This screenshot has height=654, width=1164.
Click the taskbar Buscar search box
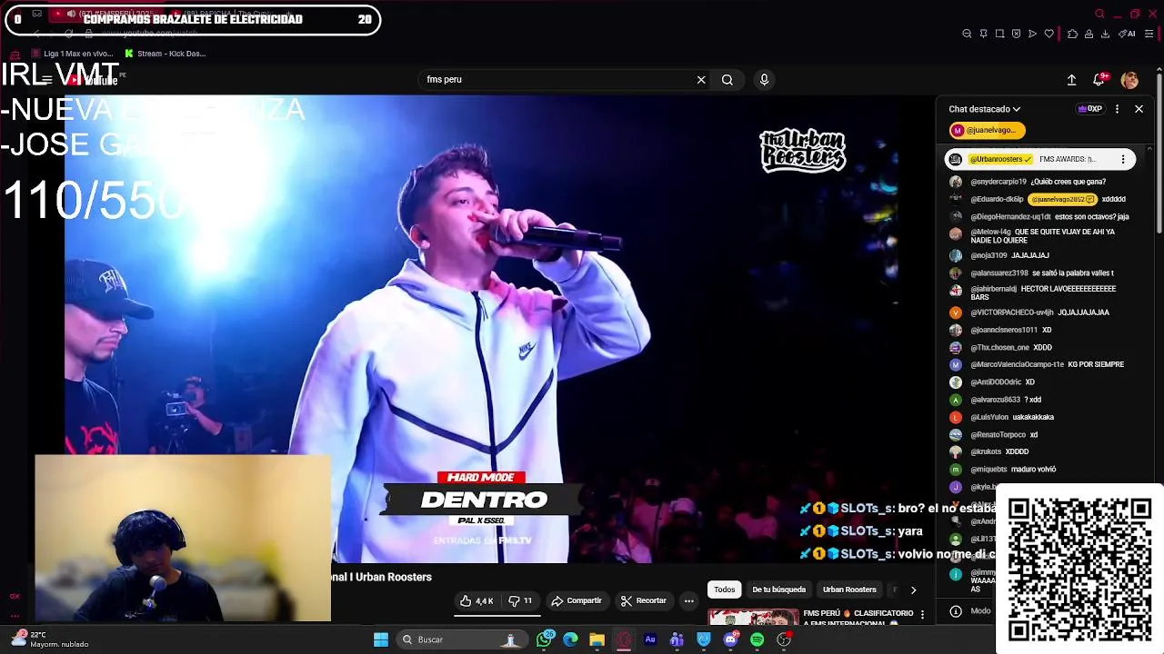coord(462,639)
